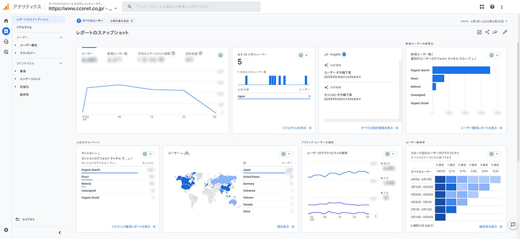Switch to the 合計収益 metric tab

(x=194, y=57)
